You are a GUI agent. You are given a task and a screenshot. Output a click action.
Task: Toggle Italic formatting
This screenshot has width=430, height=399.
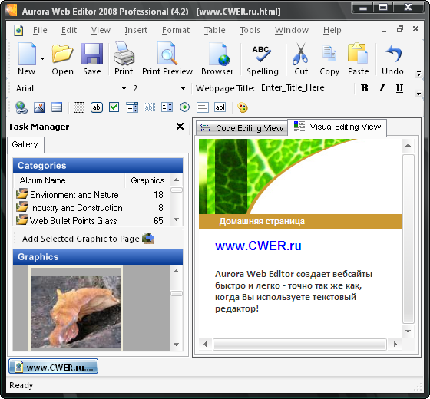382,88
